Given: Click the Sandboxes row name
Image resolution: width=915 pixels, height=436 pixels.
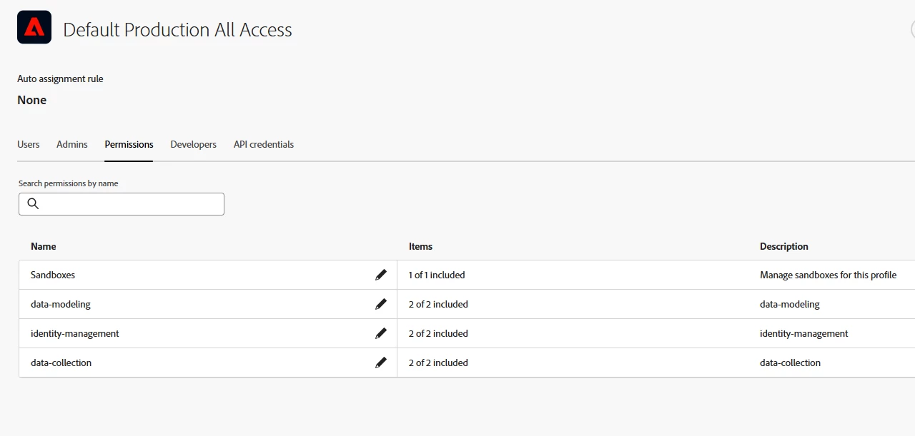Looking at the screenshot, I should [53, 275].
